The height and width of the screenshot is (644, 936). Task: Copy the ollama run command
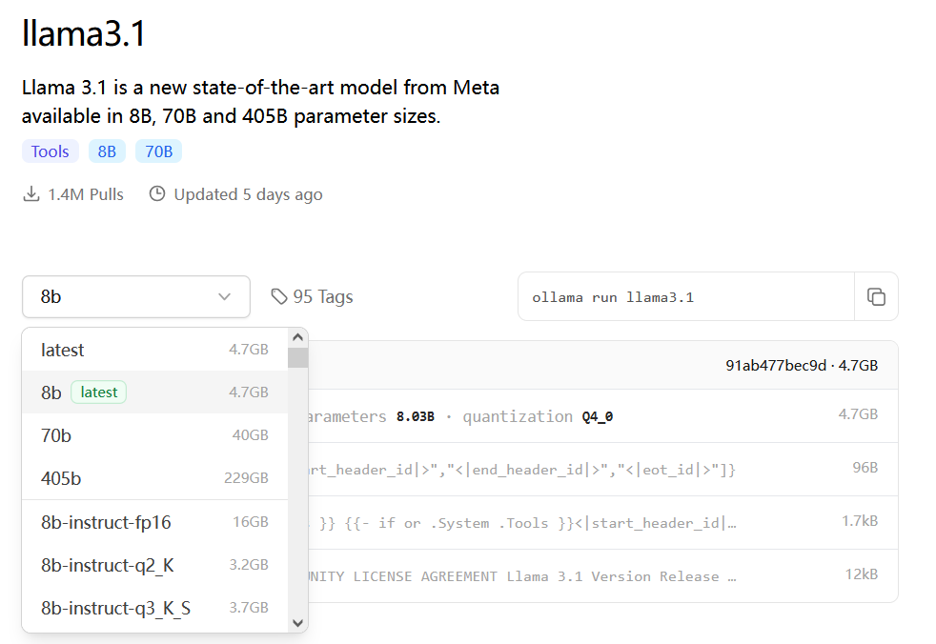tap(876, 297)
